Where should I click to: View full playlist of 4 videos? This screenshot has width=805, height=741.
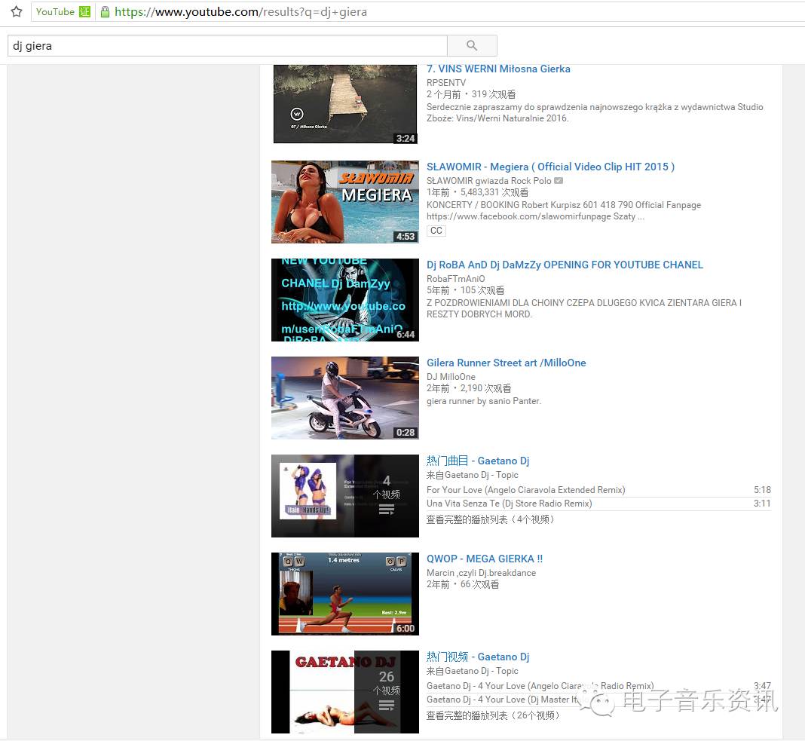(491, 519)
